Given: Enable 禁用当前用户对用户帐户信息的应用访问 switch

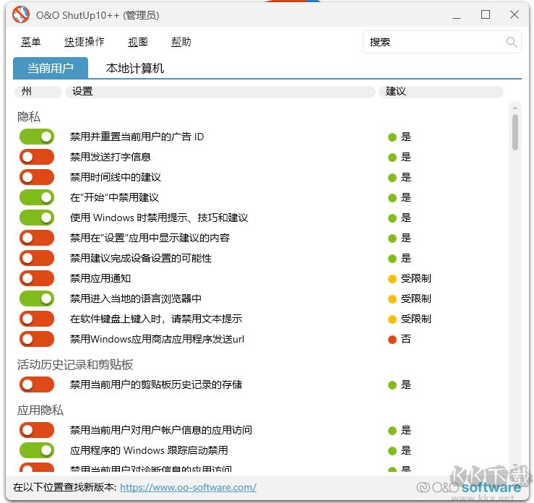Looking at the screenshot, I should (37, 430).
